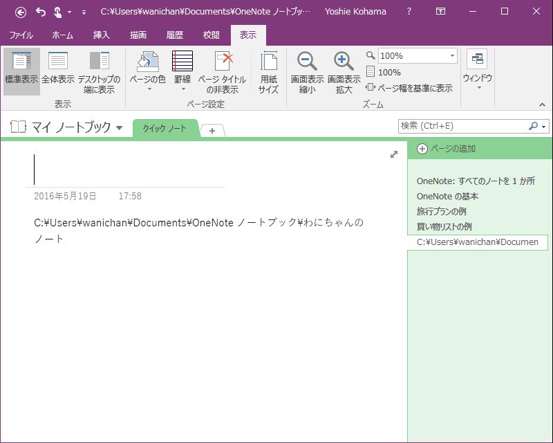Click the page title area

click(x=125, y=170)
